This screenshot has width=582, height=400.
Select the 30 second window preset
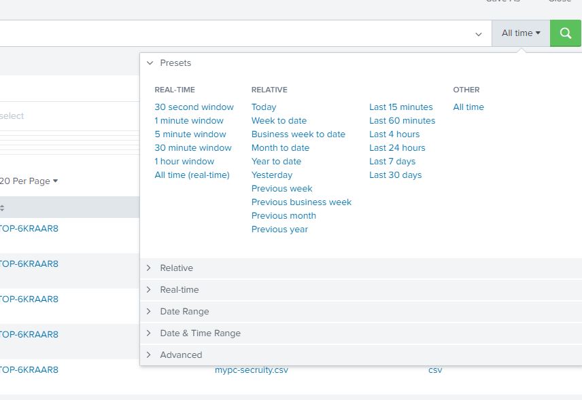pyautogui.click(x=194, y=107)
